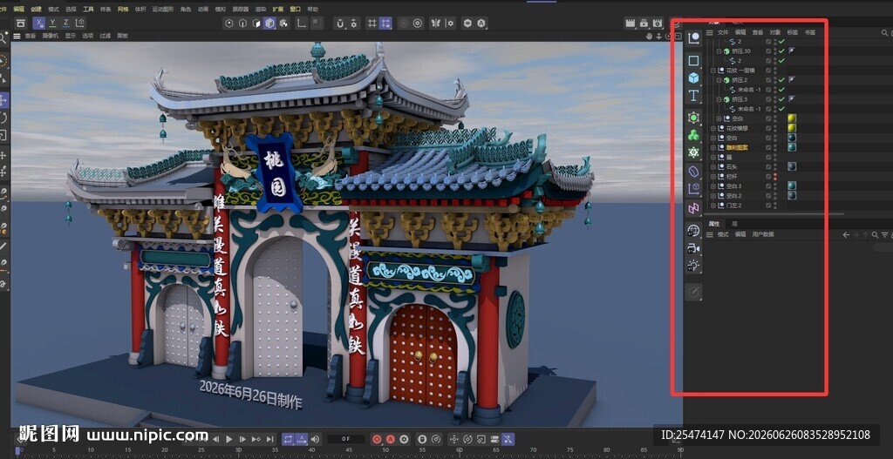Expand the 门左.2 object group
This screenshot has height=459, width=893.
pyautogui.click(x=713, y=206)
